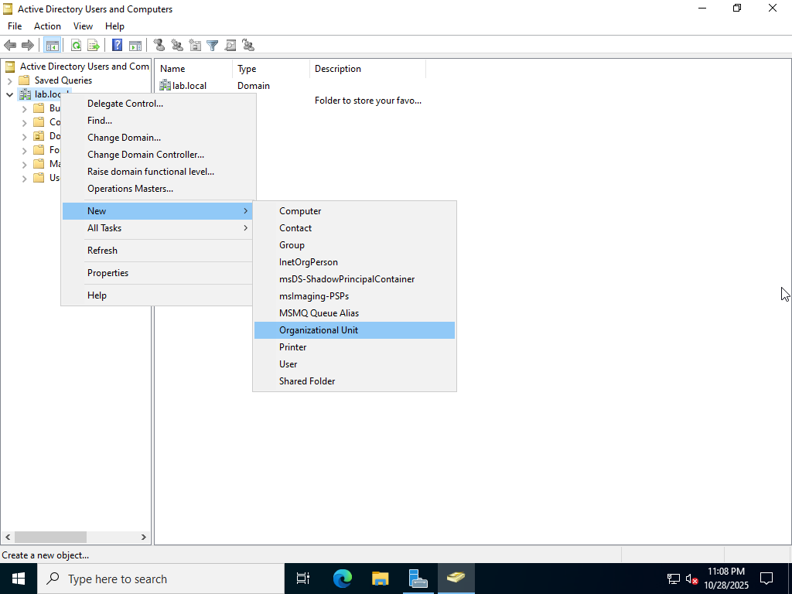Select Organizational Unit from the New submenu

click(319, 329)
